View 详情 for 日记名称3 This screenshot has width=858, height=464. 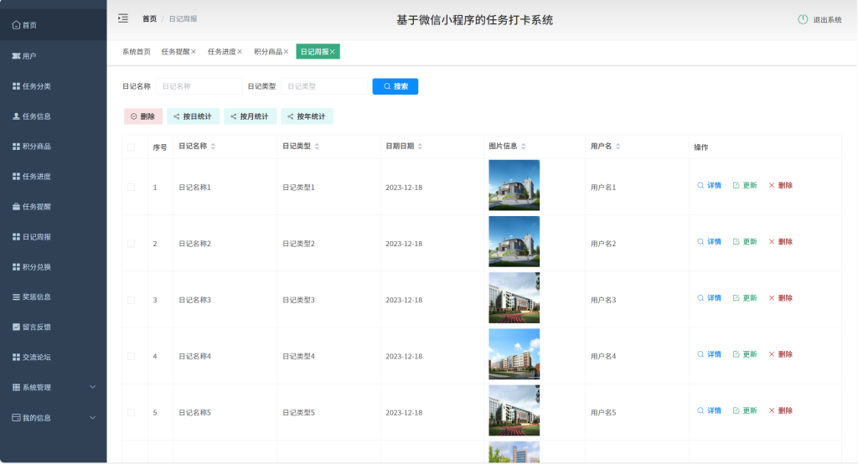tap(709, 298)
